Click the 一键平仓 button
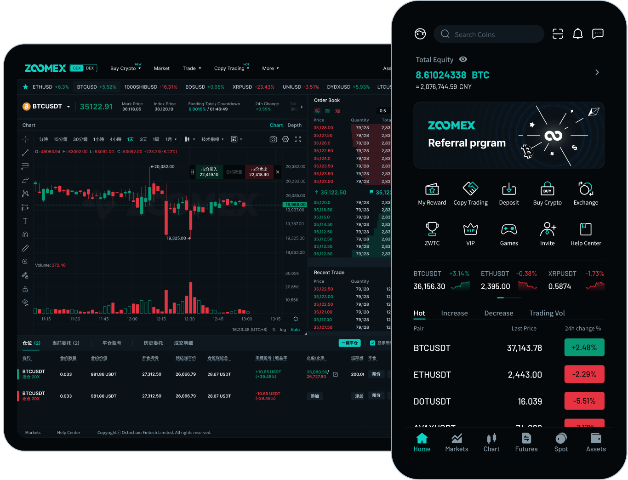This screenshot has height=480, width=628. pos(350,343)
